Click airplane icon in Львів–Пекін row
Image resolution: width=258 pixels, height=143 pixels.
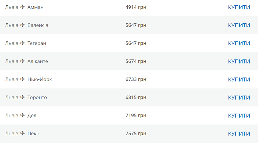23,133
